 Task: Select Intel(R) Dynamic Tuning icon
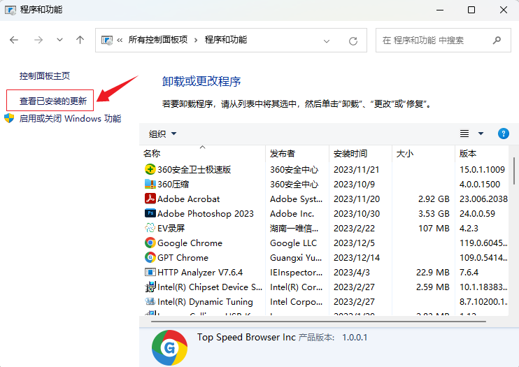[x=150, y=301]
